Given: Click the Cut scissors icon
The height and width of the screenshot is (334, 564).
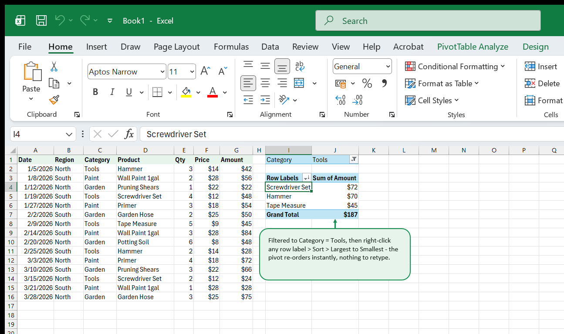Looking at the screenshot, I should click(54, 67).
